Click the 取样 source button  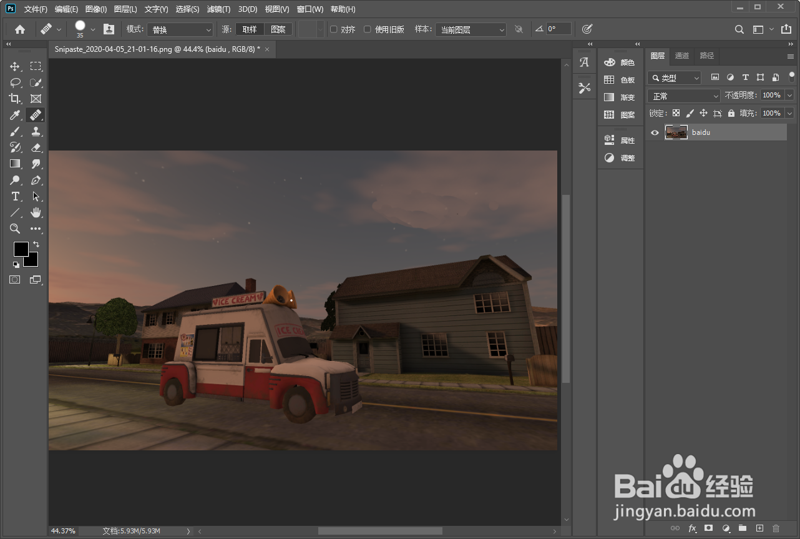[x=250, y=29]
